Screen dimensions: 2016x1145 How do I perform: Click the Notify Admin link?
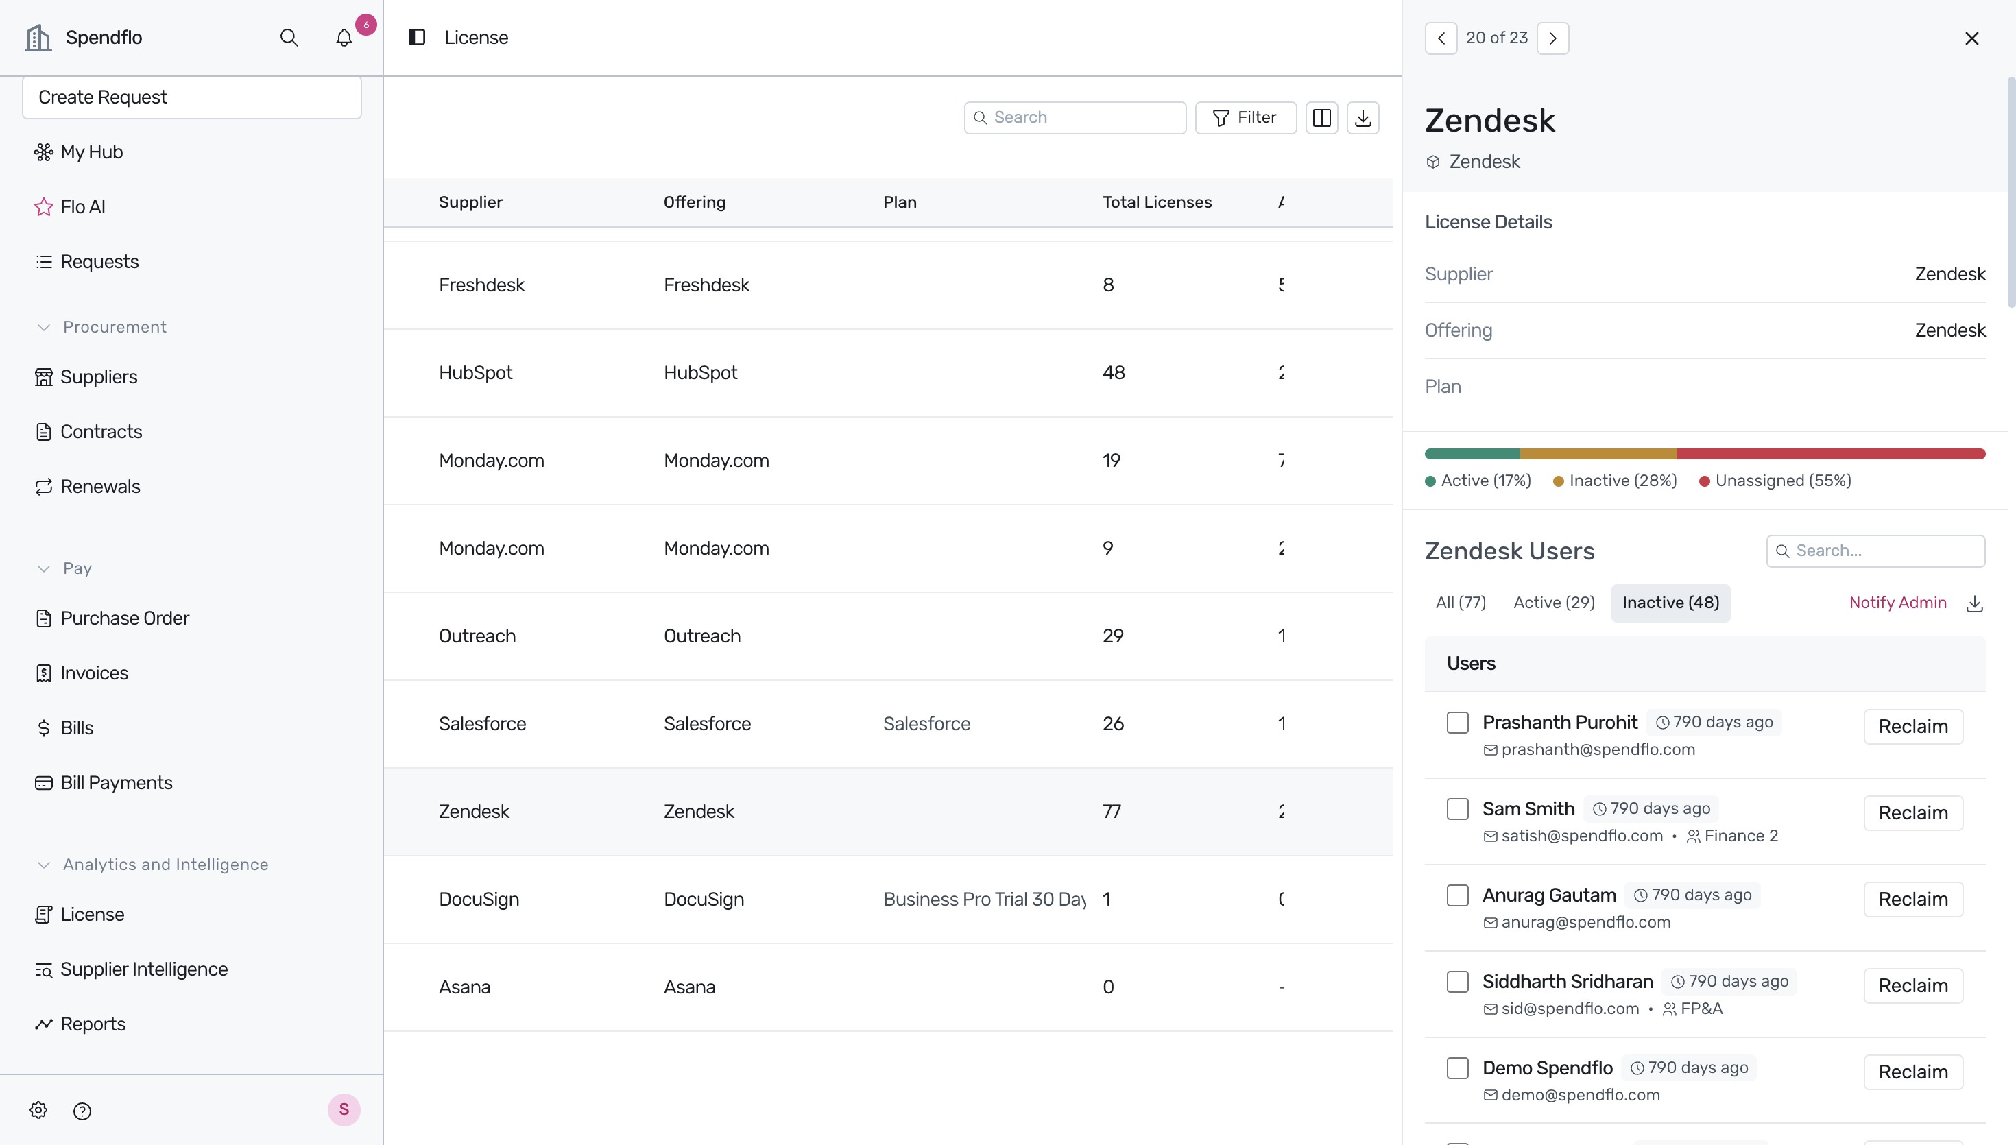point(1897,603)
